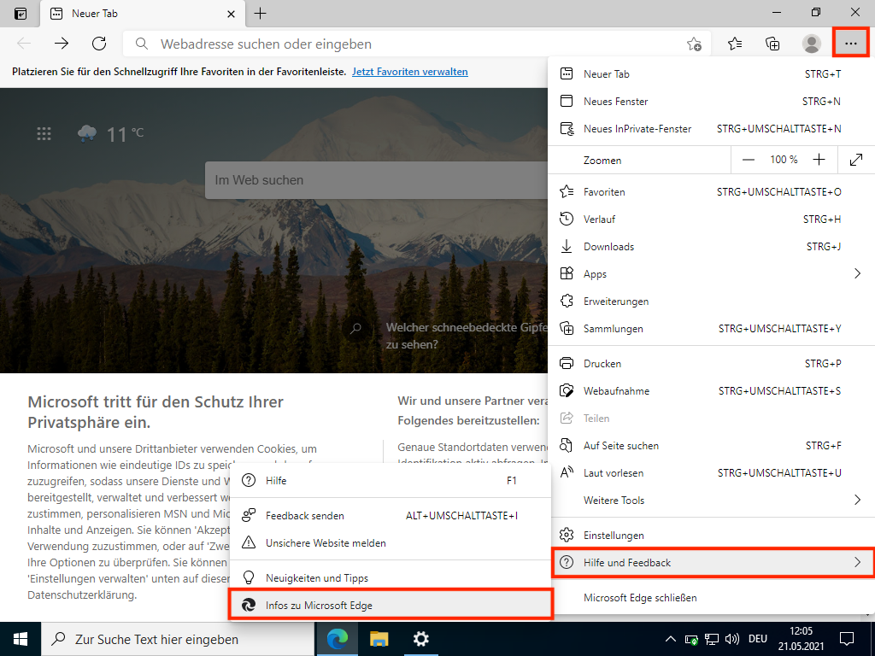This screenshot has height=656, width=875.
Task: Click the user profile avatar icon
Action: click(812, 44)
